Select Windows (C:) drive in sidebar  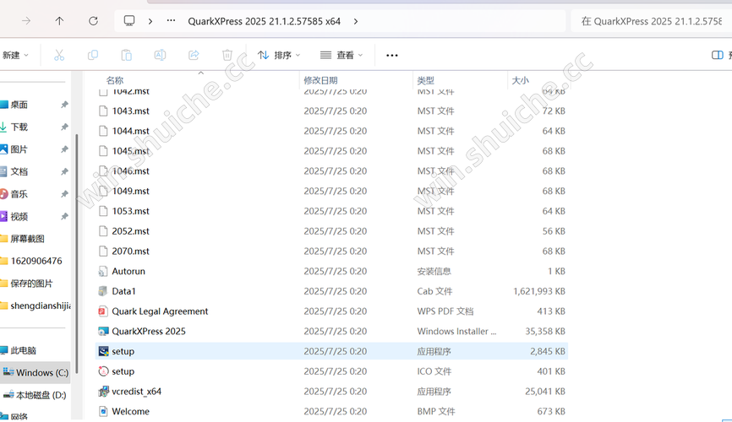coord(35,372)
